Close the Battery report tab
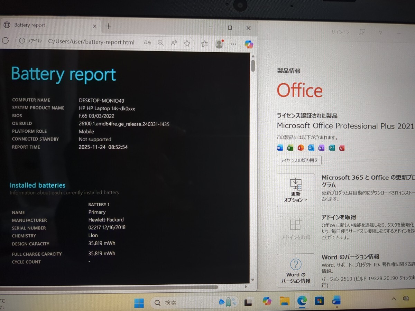 95,26
